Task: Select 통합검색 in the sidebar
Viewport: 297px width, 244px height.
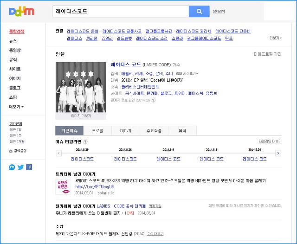Action: (x=17, y=32)
